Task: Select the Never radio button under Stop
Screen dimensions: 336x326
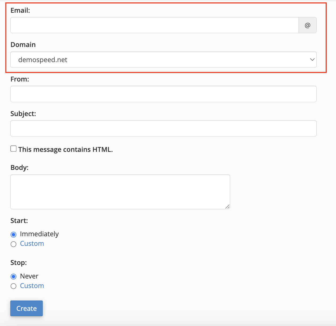Action: (14, 277)
